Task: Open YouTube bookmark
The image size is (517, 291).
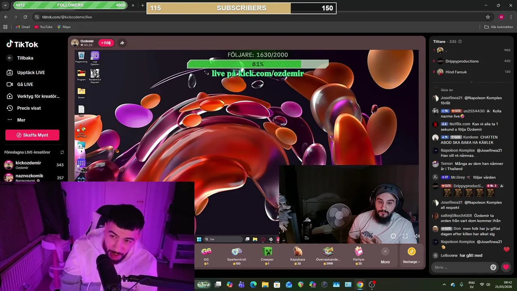Action: pyautogui.click(x=44, y=27)
